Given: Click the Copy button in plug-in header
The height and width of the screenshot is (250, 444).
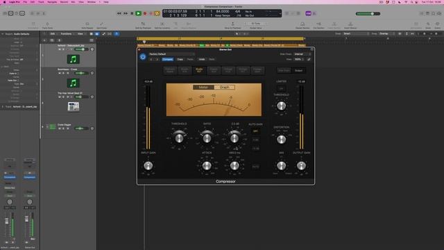Looking at the screenshot, I should coord(180,59).
